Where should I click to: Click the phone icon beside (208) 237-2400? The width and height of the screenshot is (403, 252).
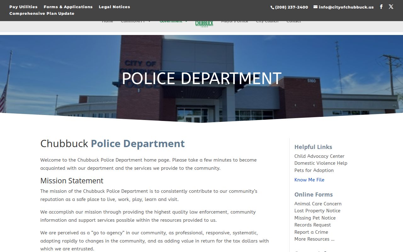point(272,7)
